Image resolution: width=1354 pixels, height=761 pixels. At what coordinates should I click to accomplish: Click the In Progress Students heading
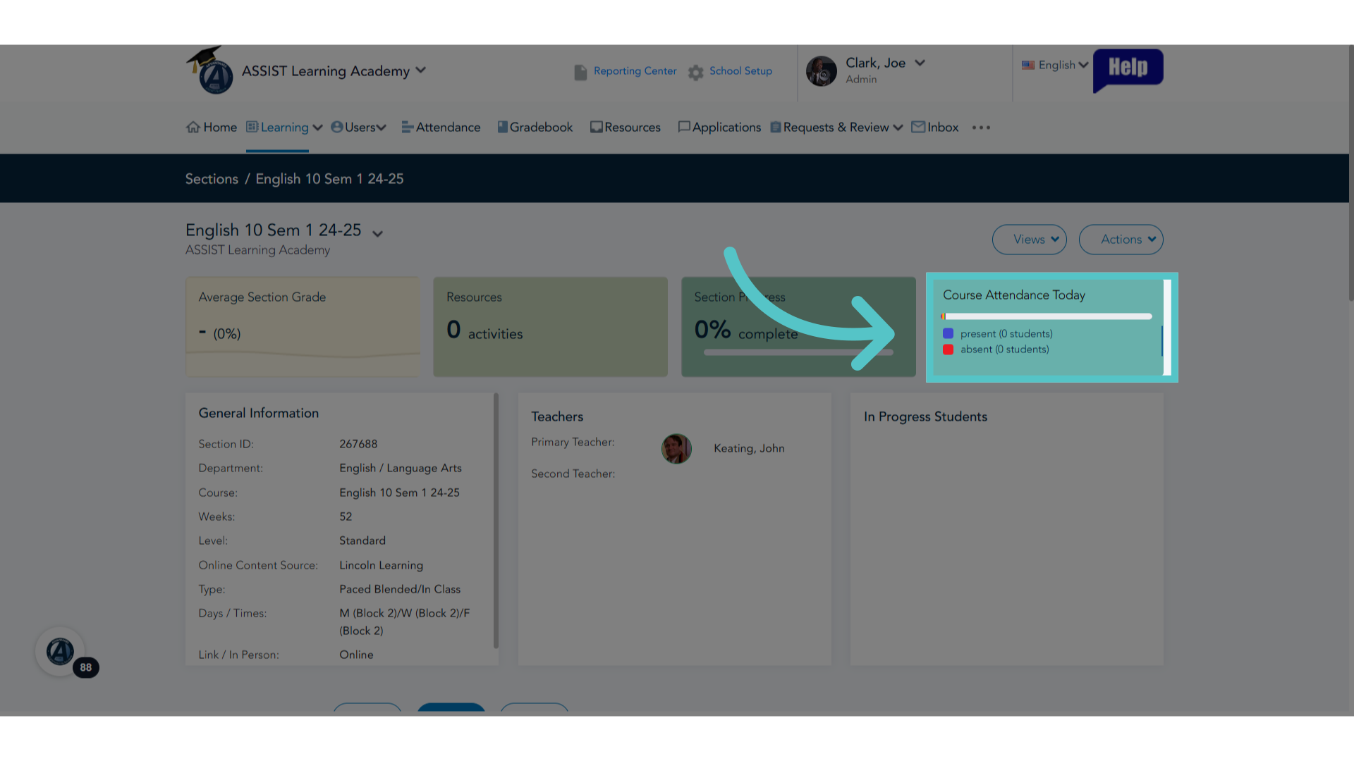coord(925,416)
